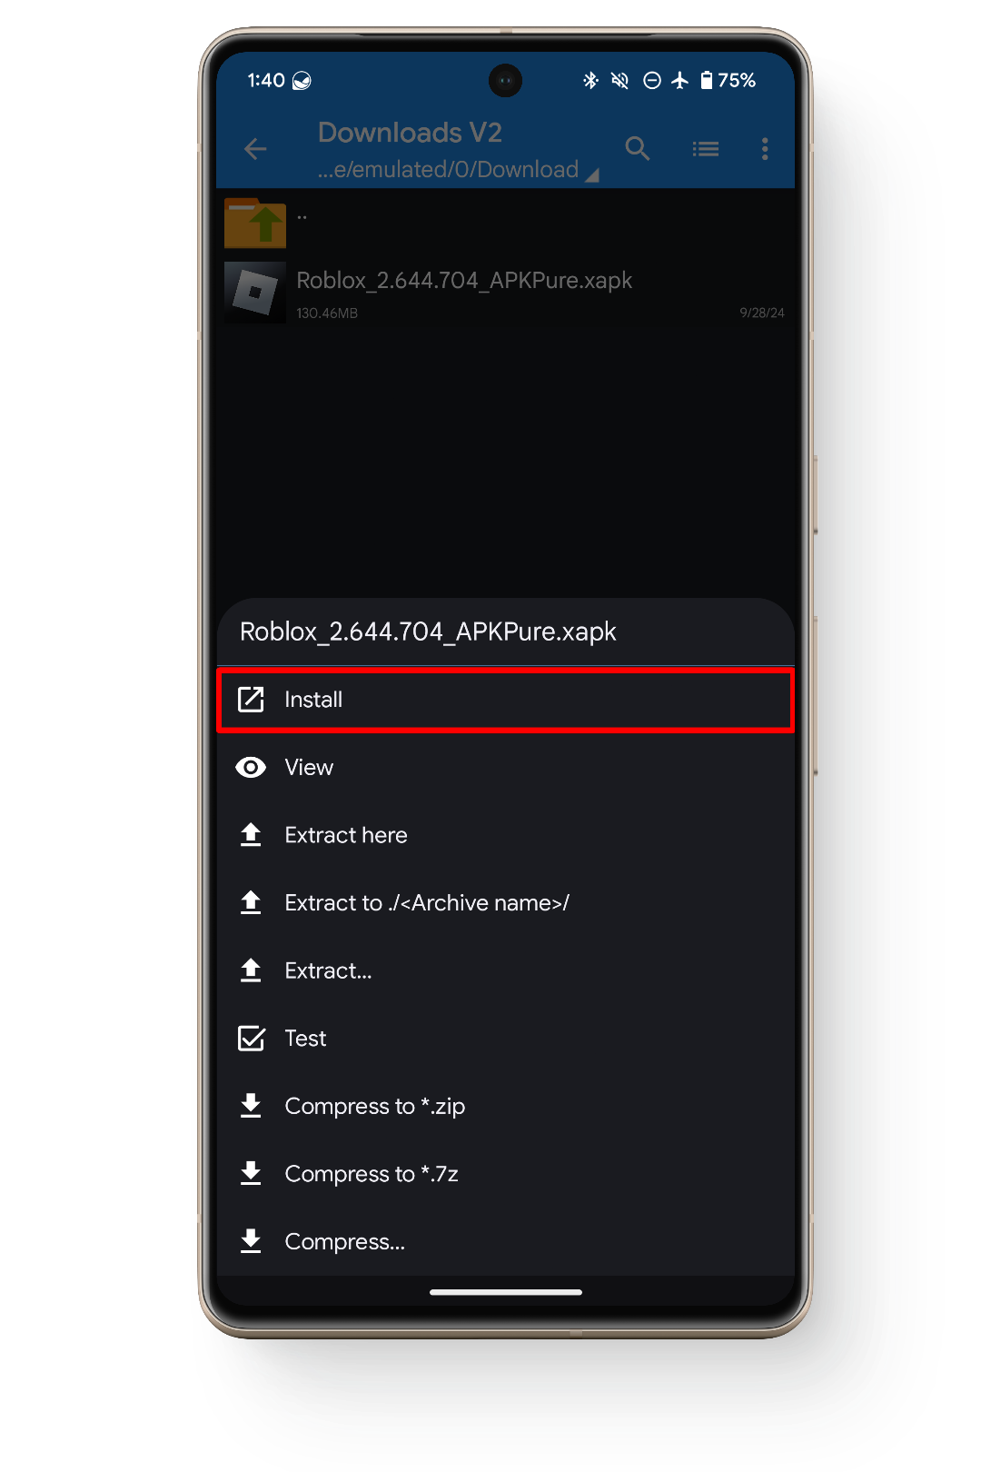Screen dimensions: 981x1472
Task: Tap the checkmark icon beside Test
Action: tap(252, 1039)
